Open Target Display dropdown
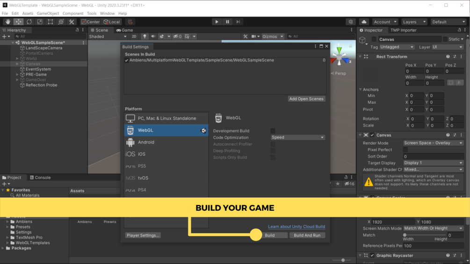The width and height of the screenshot is (470, 264). point(433,163)
